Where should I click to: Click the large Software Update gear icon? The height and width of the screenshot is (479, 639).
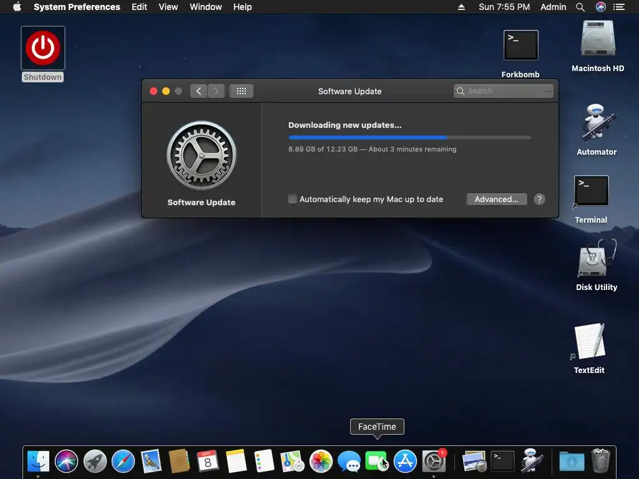pyautogui.click(x=202, y=155)
